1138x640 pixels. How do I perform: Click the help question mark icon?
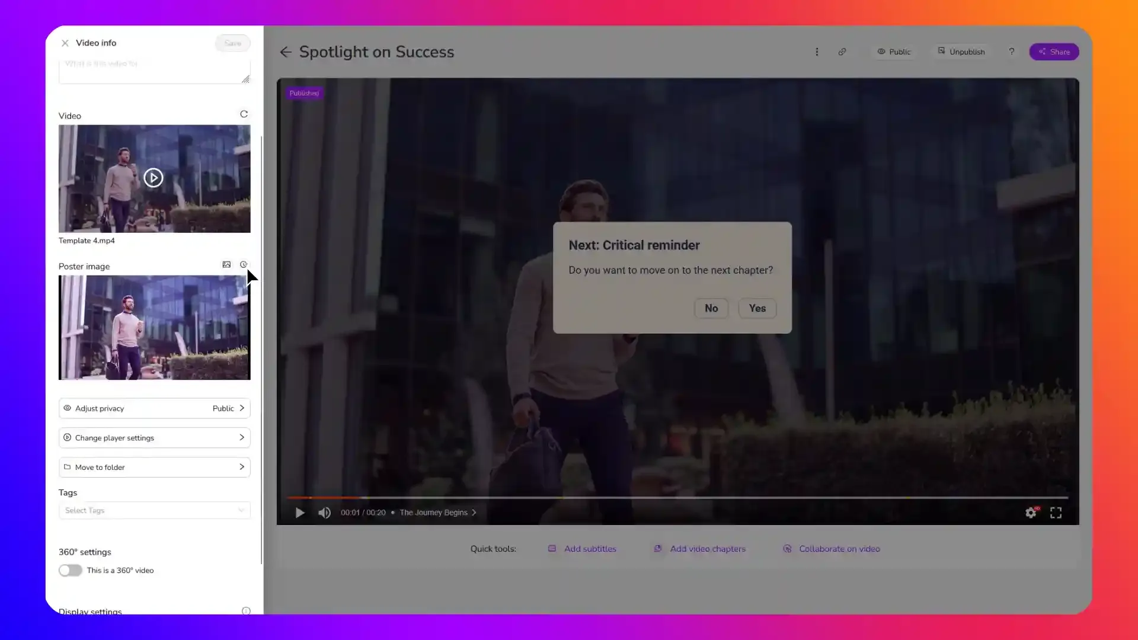coord(1012,52)
